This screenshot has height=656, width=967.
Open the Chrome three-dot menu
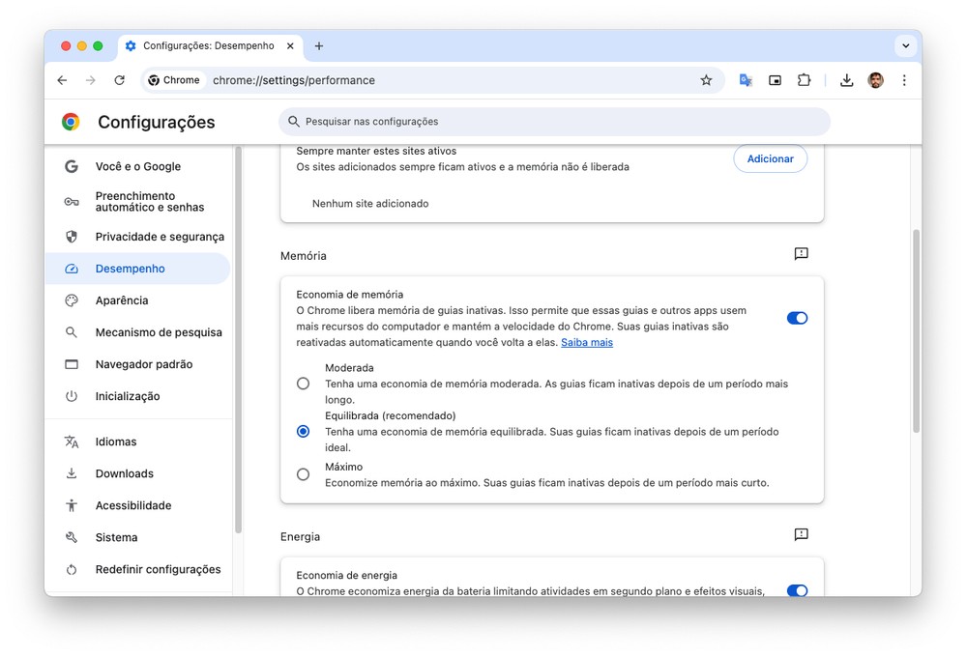(x=904, y=80)
